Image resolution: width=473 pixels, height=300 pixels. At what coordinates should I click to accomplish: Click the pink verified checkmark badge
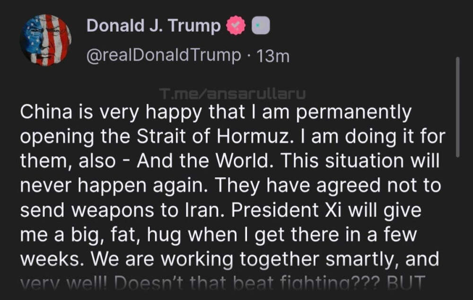click(x=237, y=26)
